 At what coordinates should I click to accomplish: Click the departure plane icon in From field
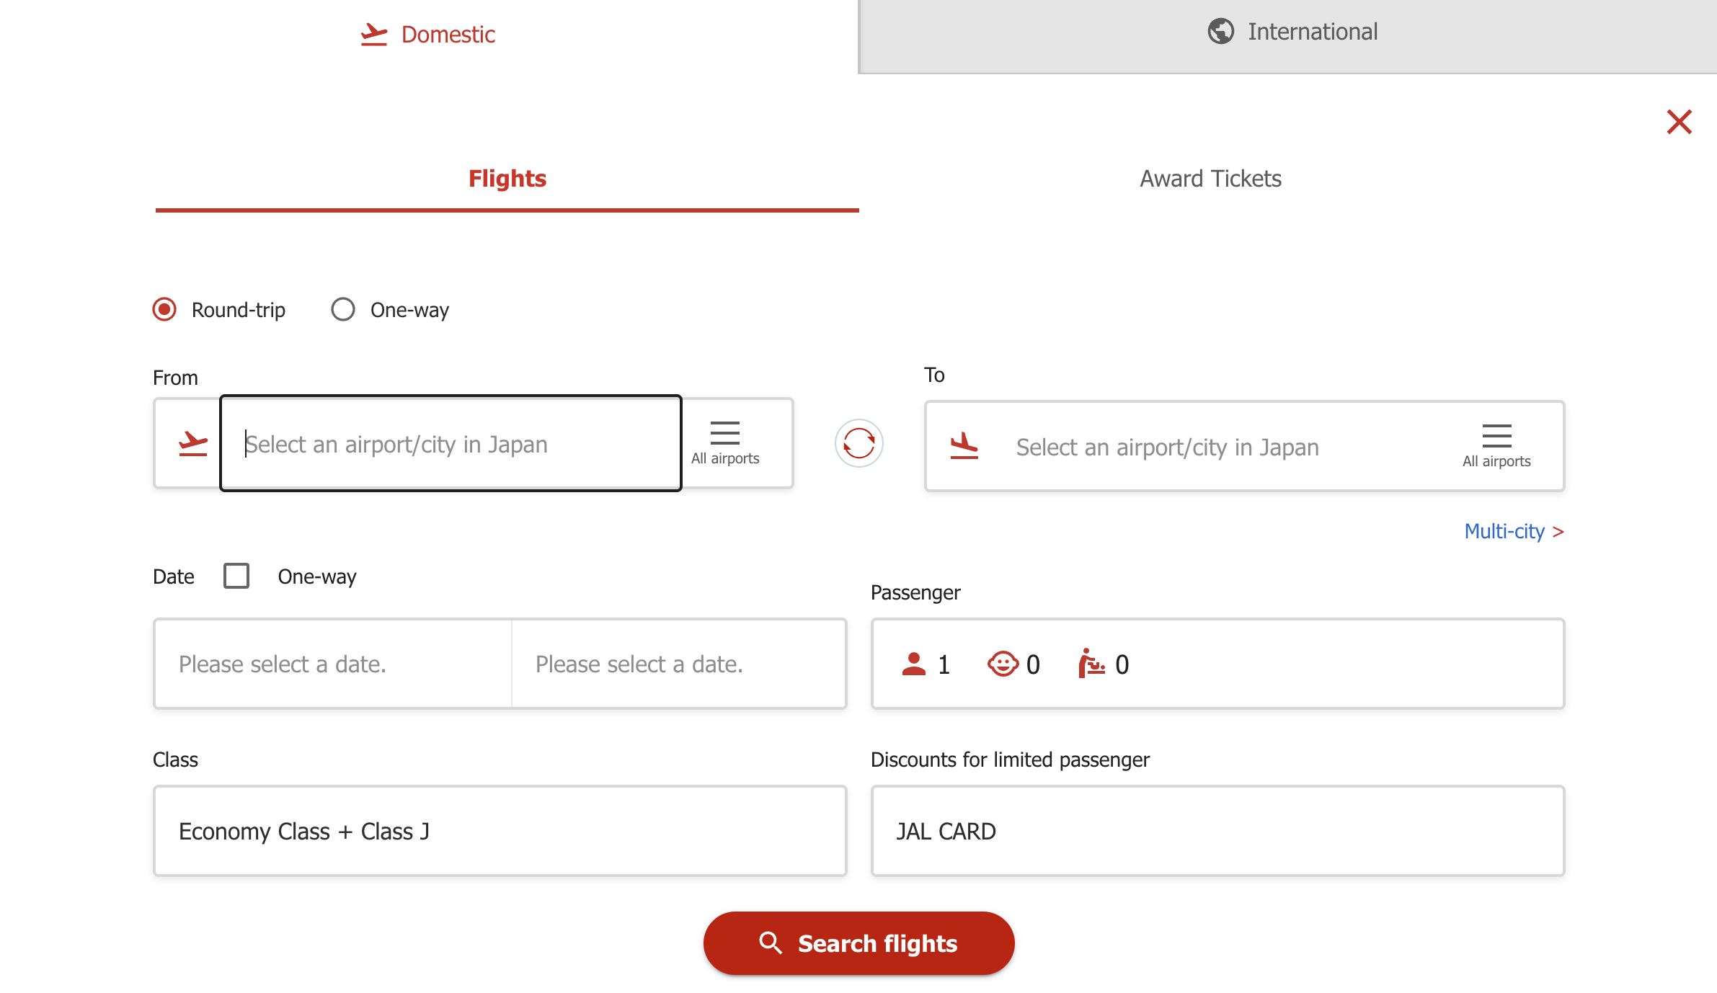tap(192, 443)
